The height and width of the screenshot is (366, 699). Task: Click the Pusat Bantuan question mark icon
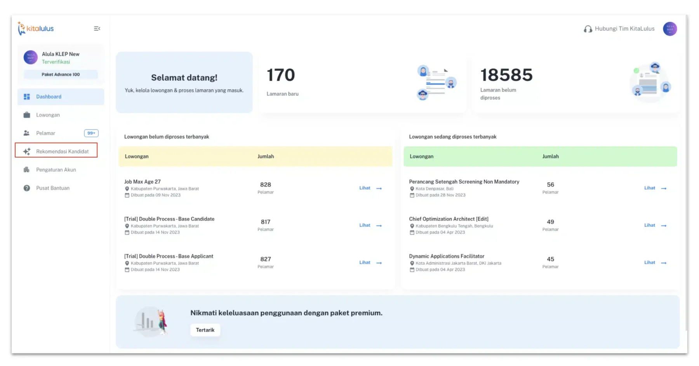point(27,188)
